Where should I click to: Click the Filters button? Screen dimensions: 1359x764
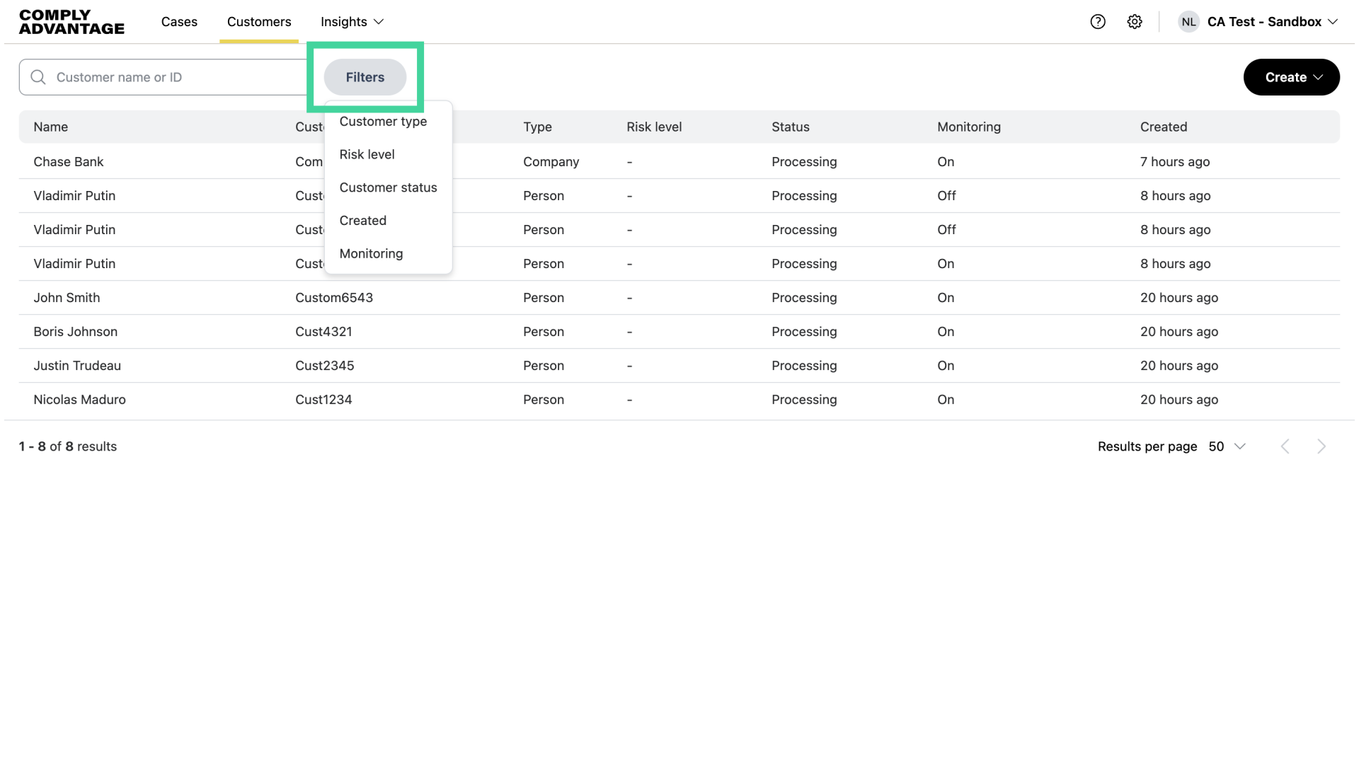(365, 77)
